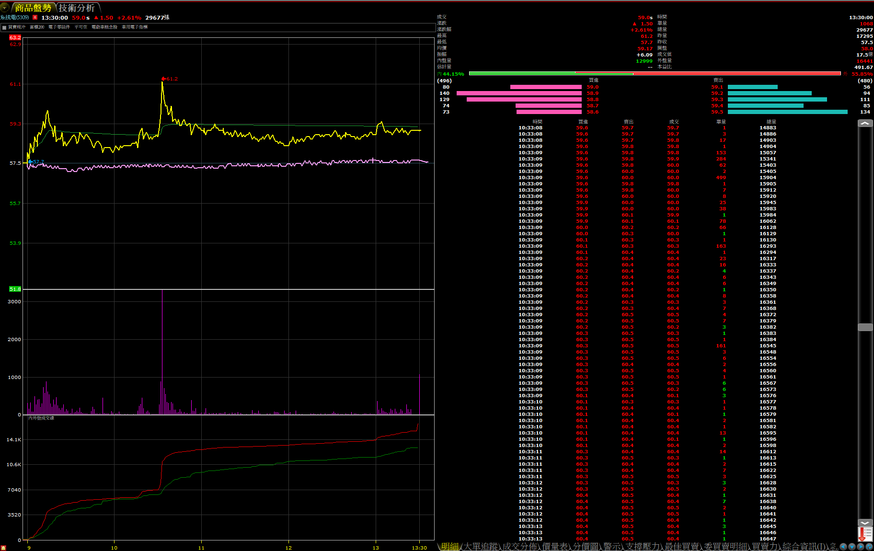Viewport: 874px width, 551px height.
Task: Click the teal ask bar at 59.5
Action: pos(788,112)
